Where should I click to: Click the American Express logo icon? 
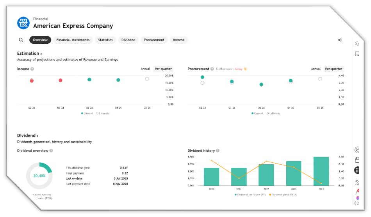click(23, 23)
